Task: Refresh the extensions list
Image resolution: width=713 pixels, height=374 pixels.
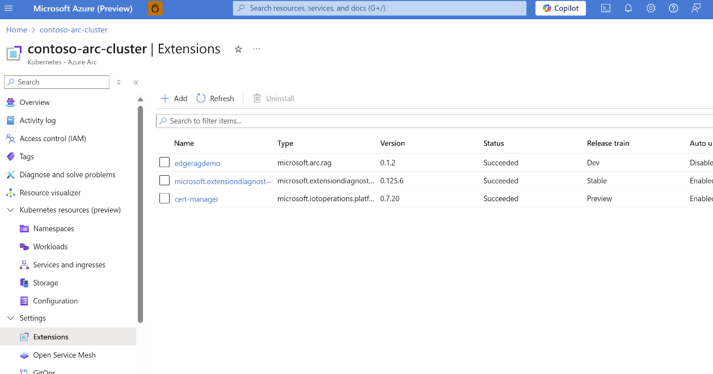Action: pyautogui.click(x=216, y=99)
